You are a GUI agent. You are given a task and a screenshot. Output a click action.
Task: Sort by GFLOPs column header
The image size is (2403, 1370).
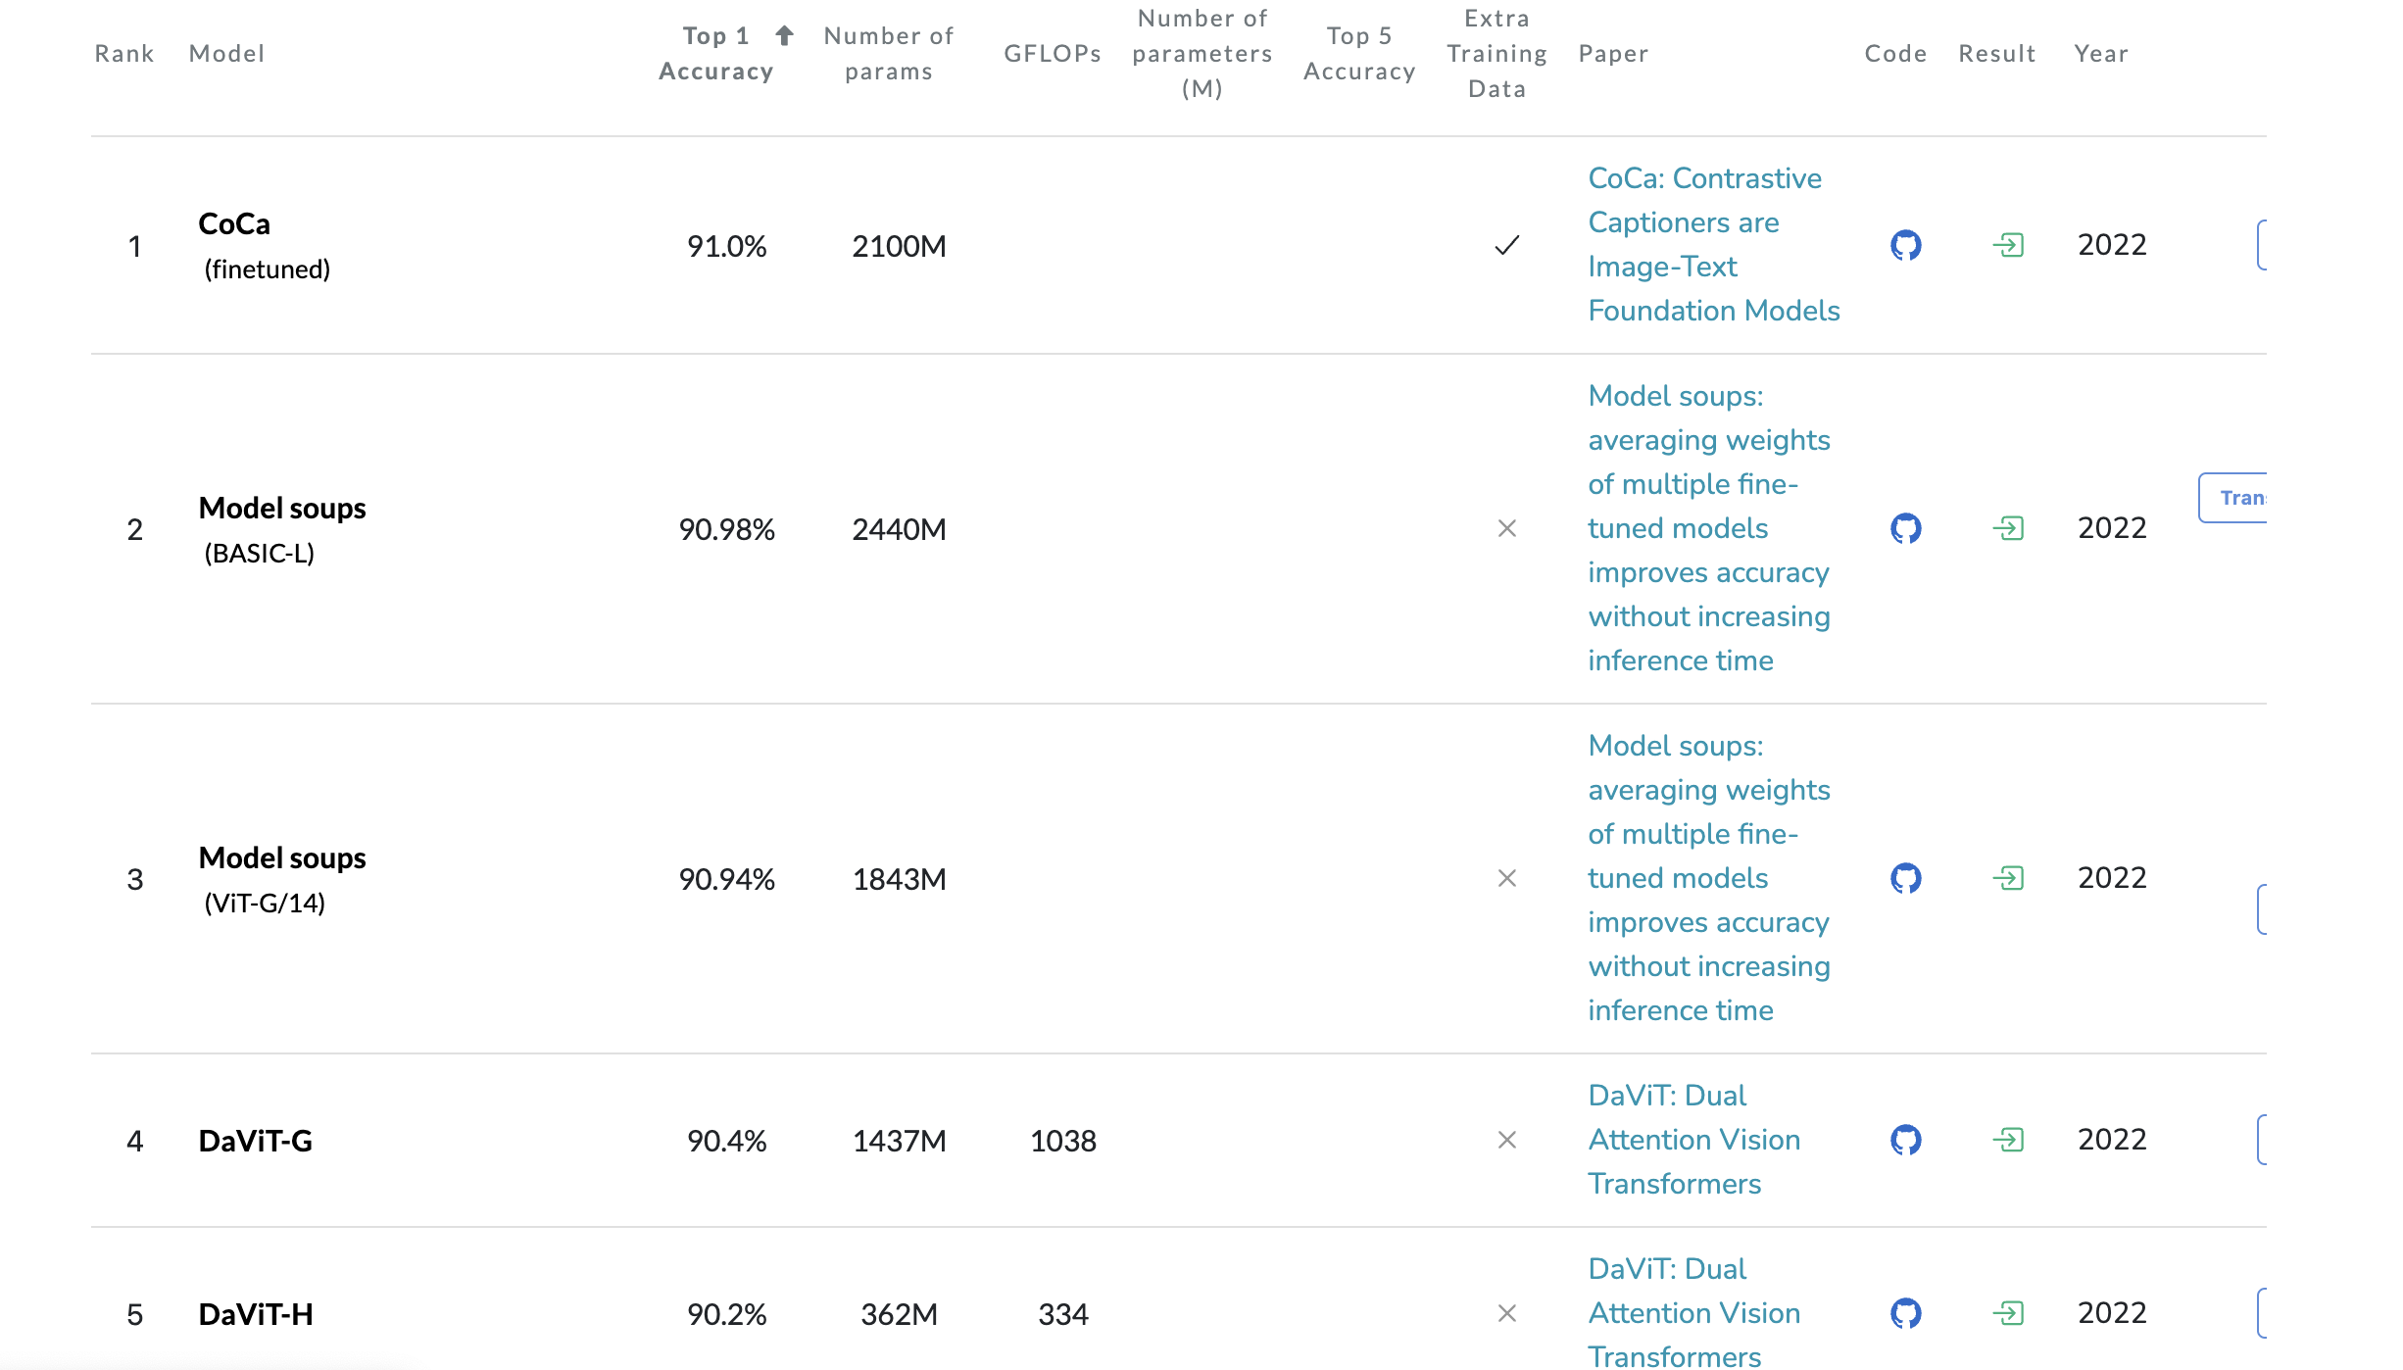pos(1053,54)
